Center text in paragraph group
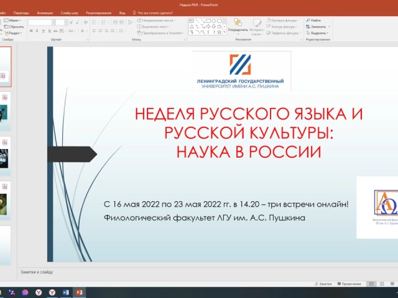Screen dimensions: 398x298 [x=100, y=31]
